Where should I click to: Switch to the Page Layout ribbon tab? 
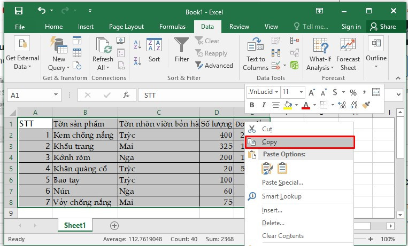(x=126, y=27)
